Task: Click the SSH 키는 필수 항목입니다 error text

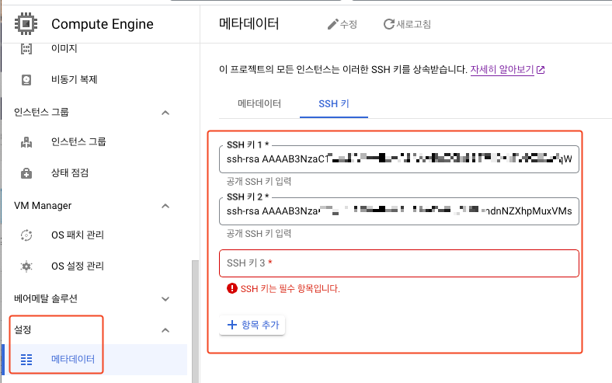Action: (290, 288)
